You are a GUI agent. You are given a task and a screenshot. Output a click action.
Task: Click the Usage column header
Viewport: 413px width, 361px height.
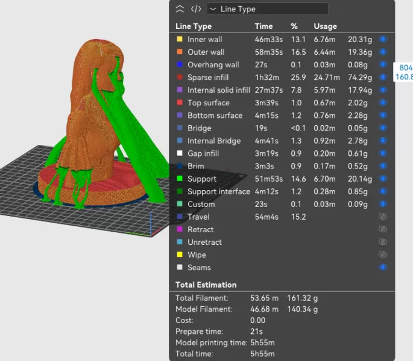click(x=325, y=26)
